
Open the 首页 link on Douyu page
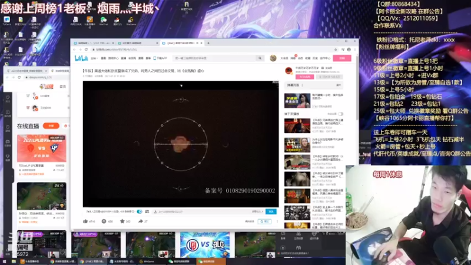tap(62, 87)
